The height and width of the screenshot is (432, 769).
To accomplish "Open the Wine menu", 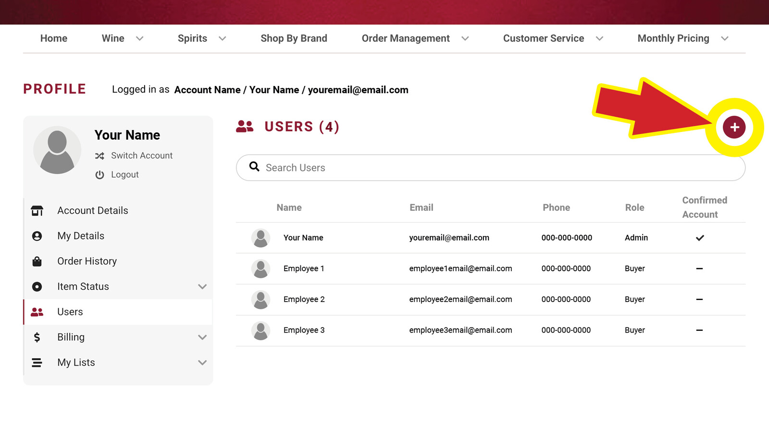I will pos(113,38).
